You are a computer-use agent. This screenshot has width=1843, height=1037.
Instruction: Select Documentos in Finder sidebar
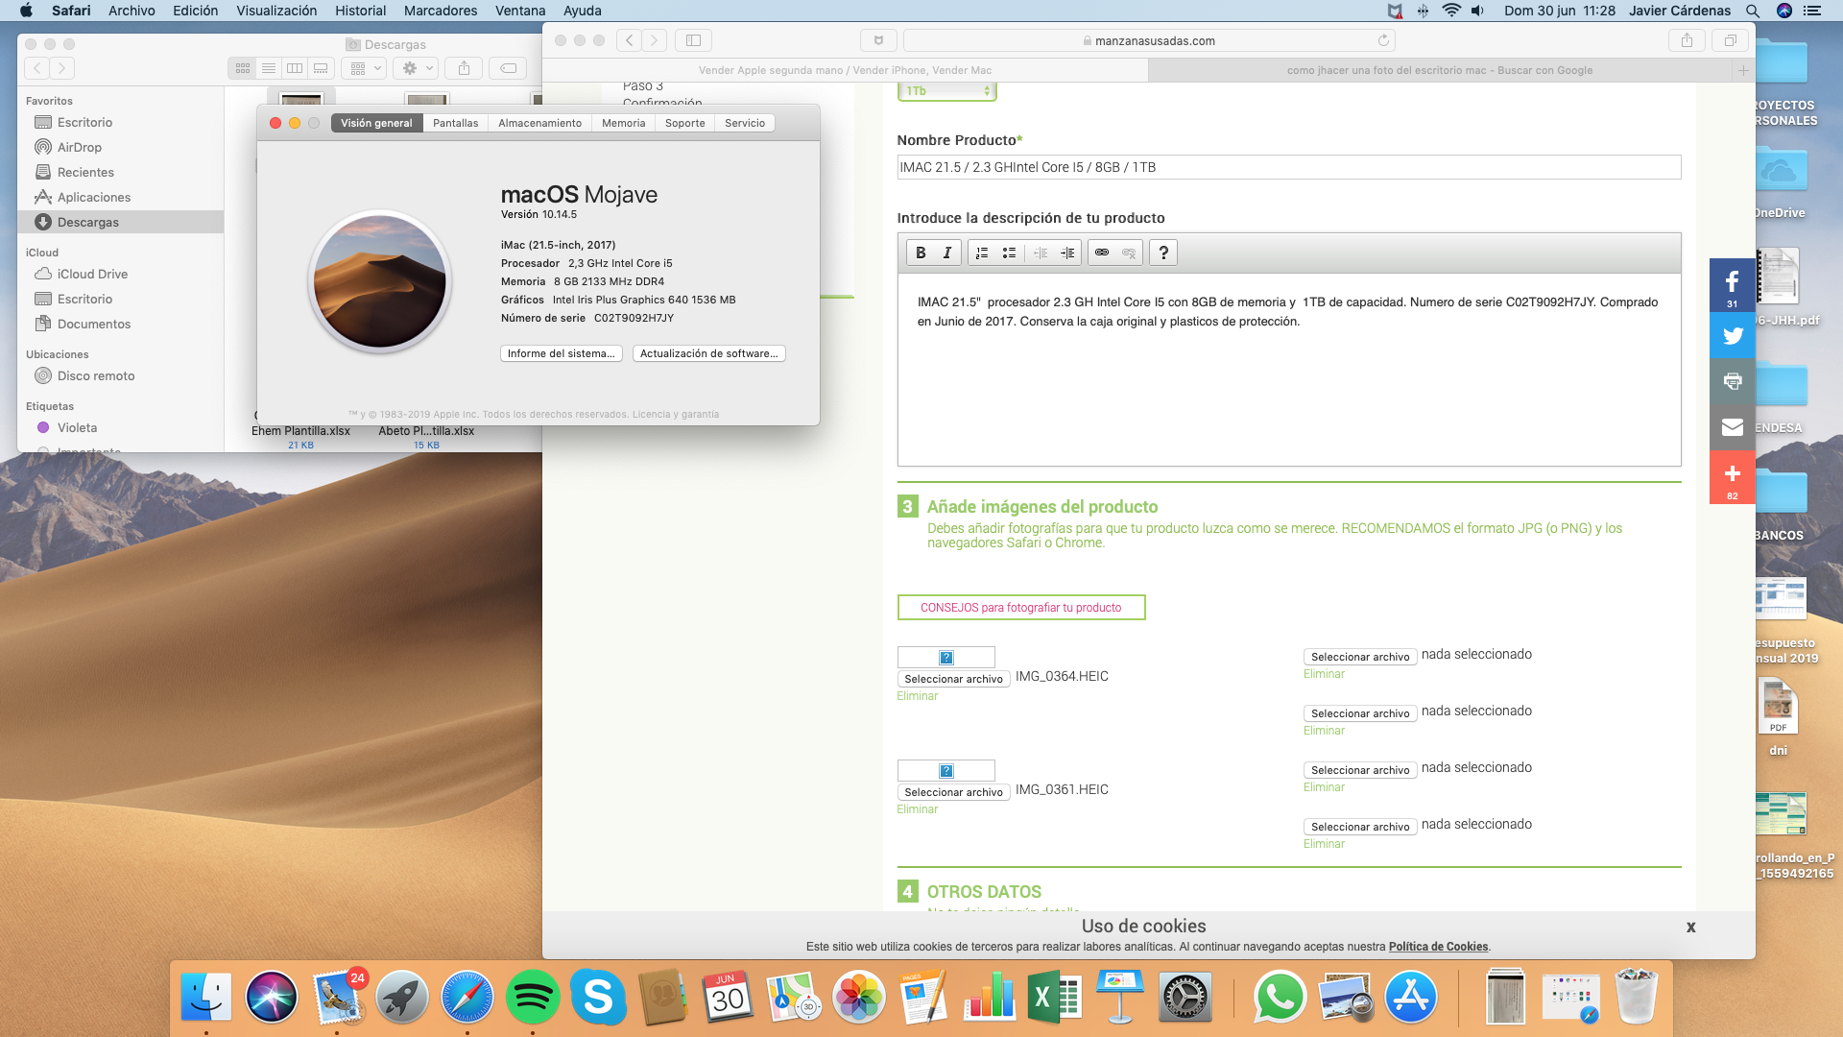click(x=121, y=324)
